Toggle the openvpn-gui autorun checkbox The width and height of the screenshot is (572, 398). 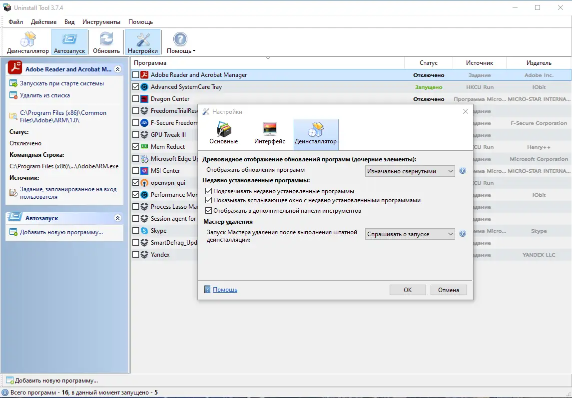(136, 183)
